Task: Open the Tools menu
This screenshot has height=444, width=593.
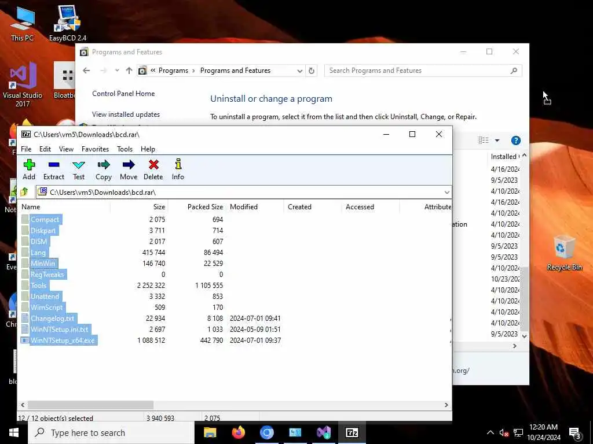Action: [125, 149]
